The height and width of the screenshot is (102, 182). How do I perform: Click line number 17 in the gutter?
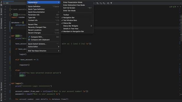[5, 28]
